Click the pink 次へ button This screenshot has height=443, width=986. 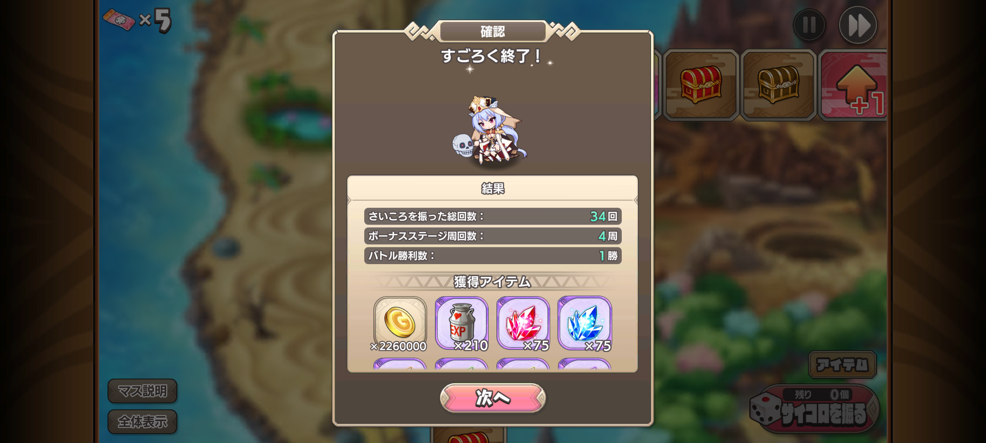coord(493,398)
